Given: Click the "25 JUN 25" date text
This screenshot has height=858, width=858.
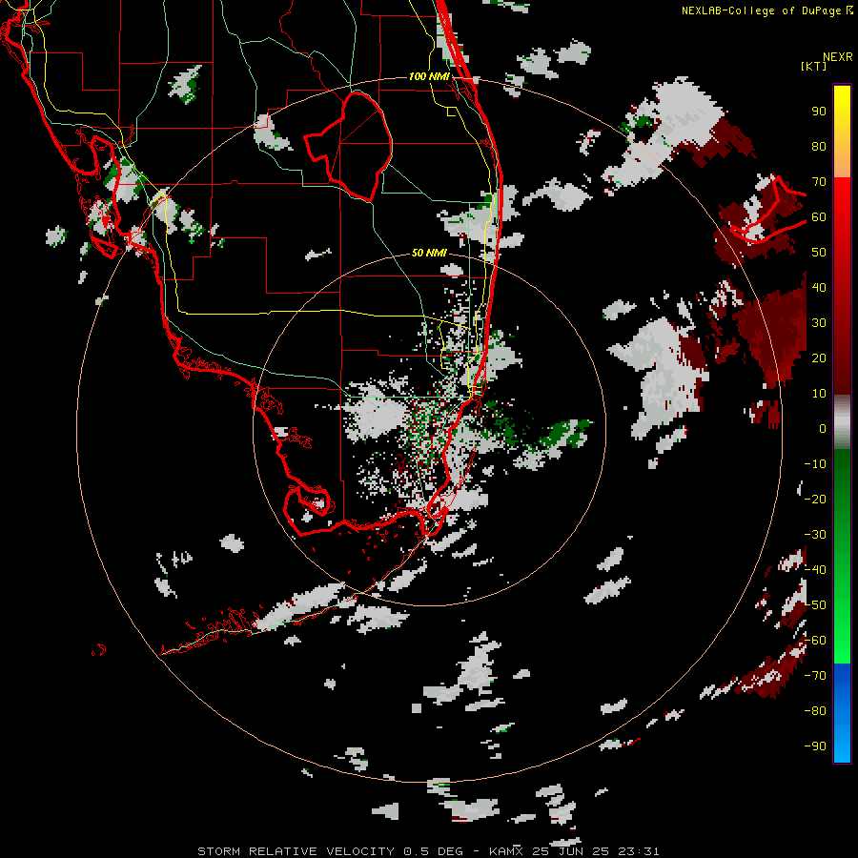Looking at the screenshot, I should [570, 851].
